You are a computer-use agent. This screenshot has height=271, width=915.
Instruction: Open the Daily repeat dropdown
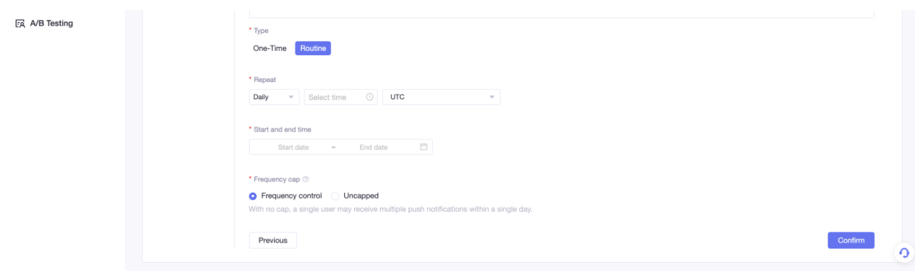coord(274,97)
